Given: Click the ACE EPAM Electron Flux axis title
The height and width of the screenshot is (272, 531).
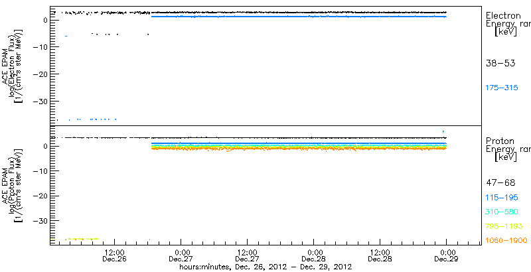Looking at the screenshot, I should [13, 66].
